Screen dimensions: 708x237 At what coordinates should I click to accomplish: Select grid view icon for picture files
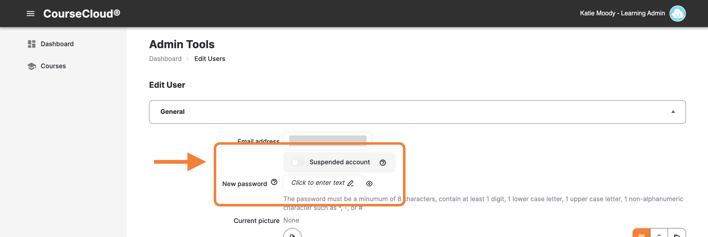click(641, 233)
